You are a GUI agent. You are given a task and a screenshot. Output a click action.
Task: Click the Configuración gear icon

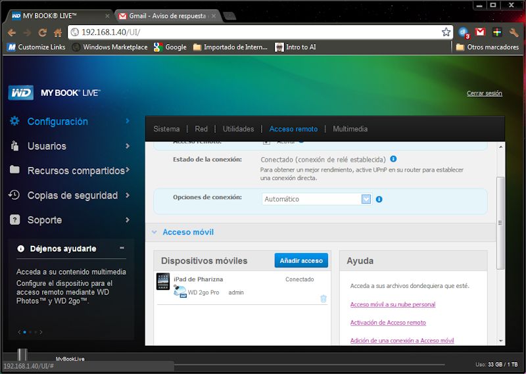point(14,121)
